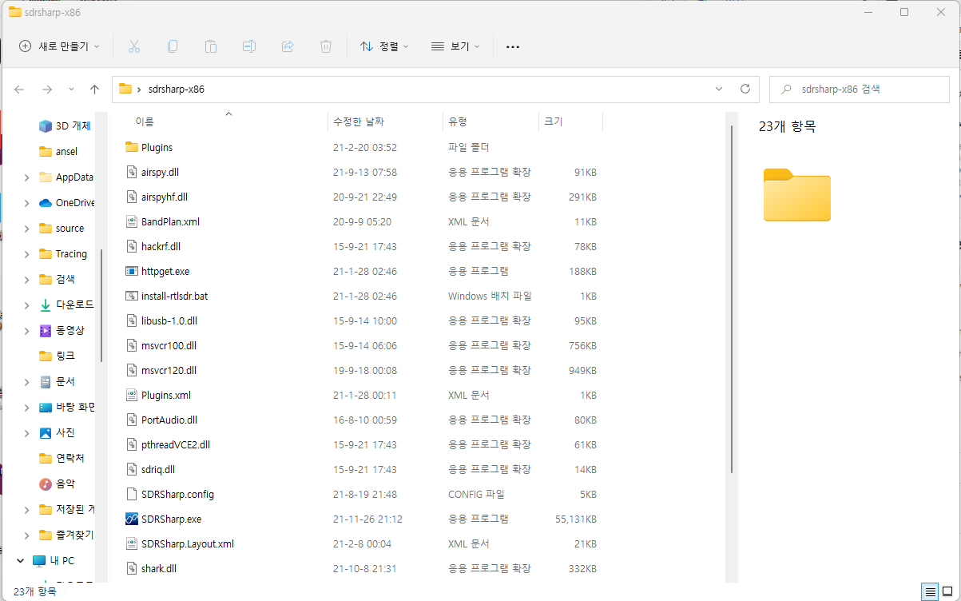Select the SDRSharp.exe application icon
961x601 pixels.
click(132, 519)
